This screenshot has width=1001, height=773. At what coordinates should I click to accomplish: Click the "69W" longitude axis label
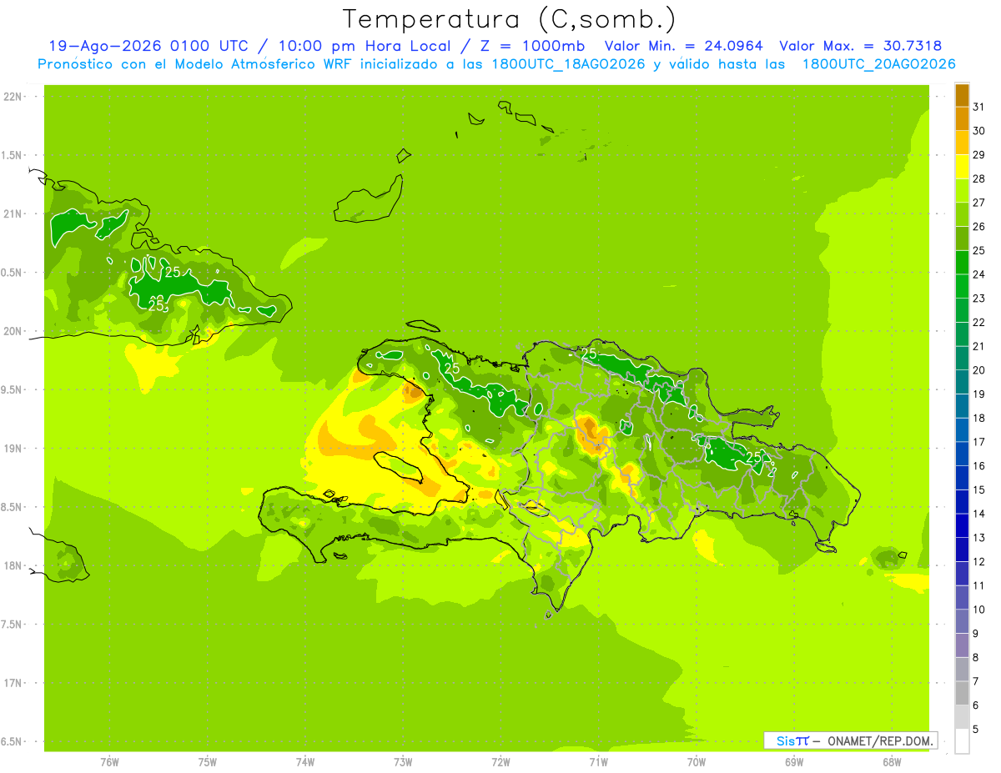[794, 761]
